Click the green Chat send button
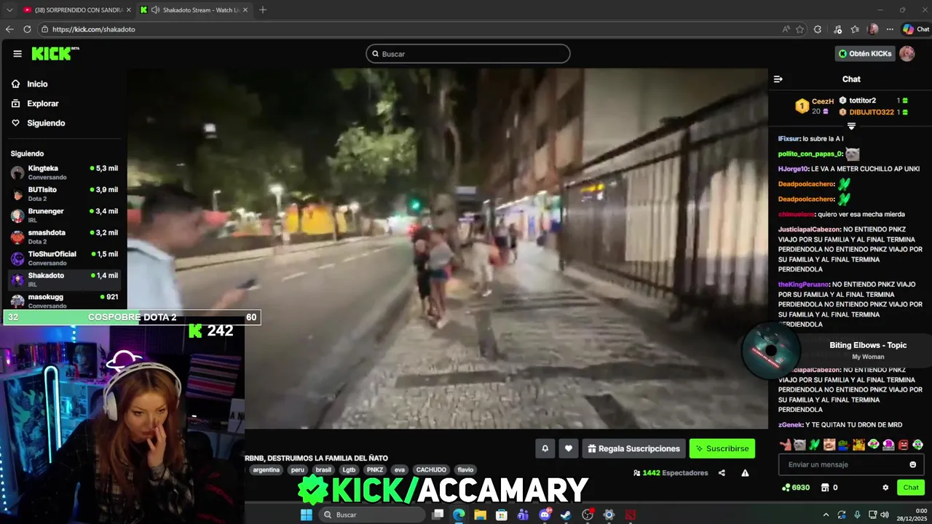The image size is (932, 524). pyautogui.click(x=910, y=488)
